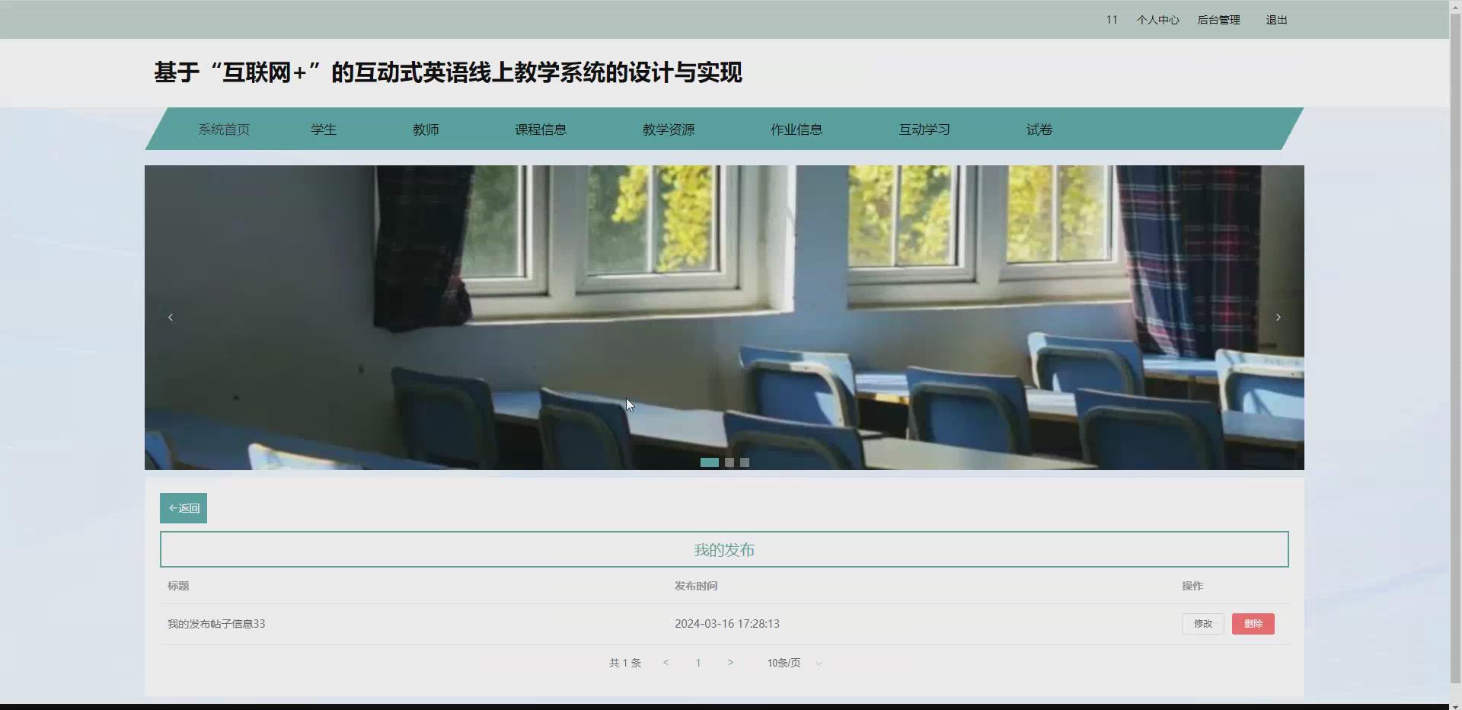Switch to the 课程信息 tab
This screenshot has height=710, width=1462.
(x=541, y=129)
